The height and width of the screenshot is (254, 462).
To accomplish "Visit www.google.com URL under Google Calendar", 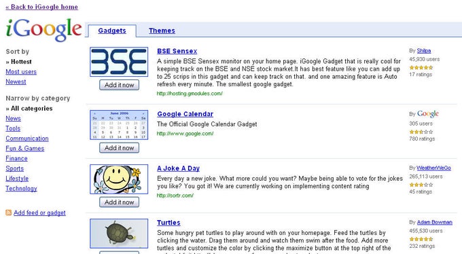I will [185, 134].
